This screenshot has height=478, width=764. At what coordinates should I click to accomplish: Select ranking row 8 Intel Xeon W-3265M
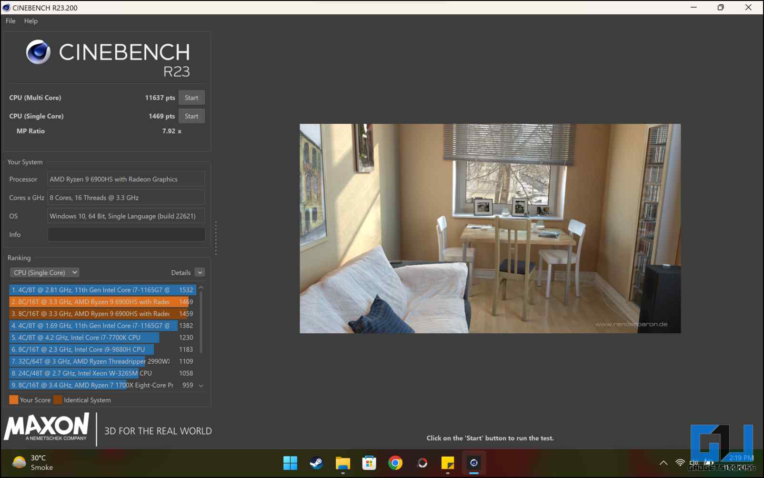click(x=102, y=373)
